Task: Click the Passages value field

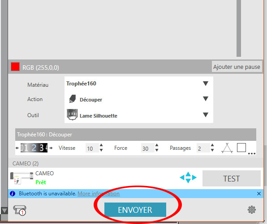Action: 203,148
